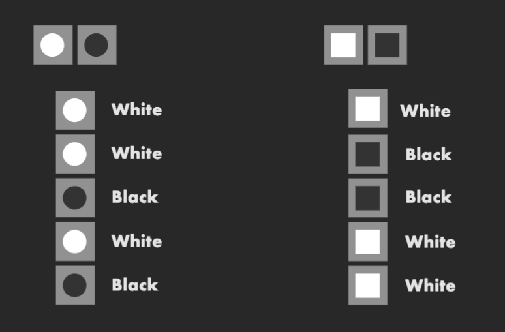Screen dimensions: 505x332
Task: Click the first White label beside circle
Action: 136,110
